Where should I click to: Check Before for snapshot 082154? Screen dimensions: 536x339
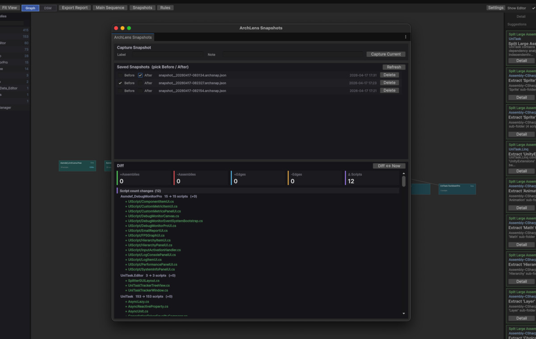(120, 91)
